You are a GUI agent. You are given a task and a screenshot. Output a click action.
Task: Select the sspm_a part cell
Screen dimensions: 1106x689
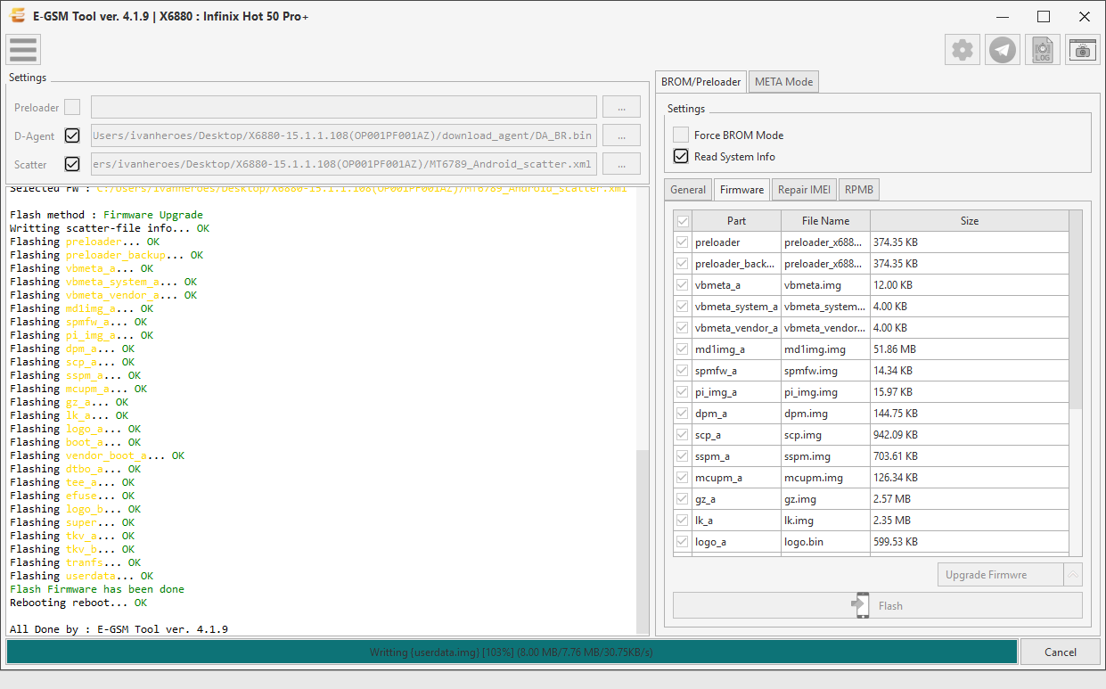click(x=736, y=456)
